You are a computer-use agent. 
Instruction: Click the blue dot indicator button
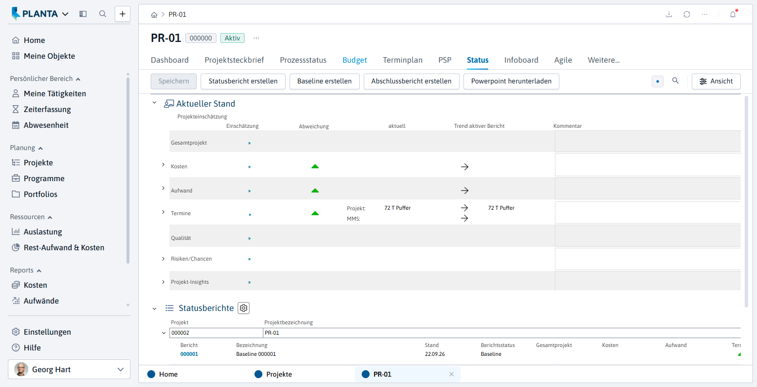click(658, 81)
